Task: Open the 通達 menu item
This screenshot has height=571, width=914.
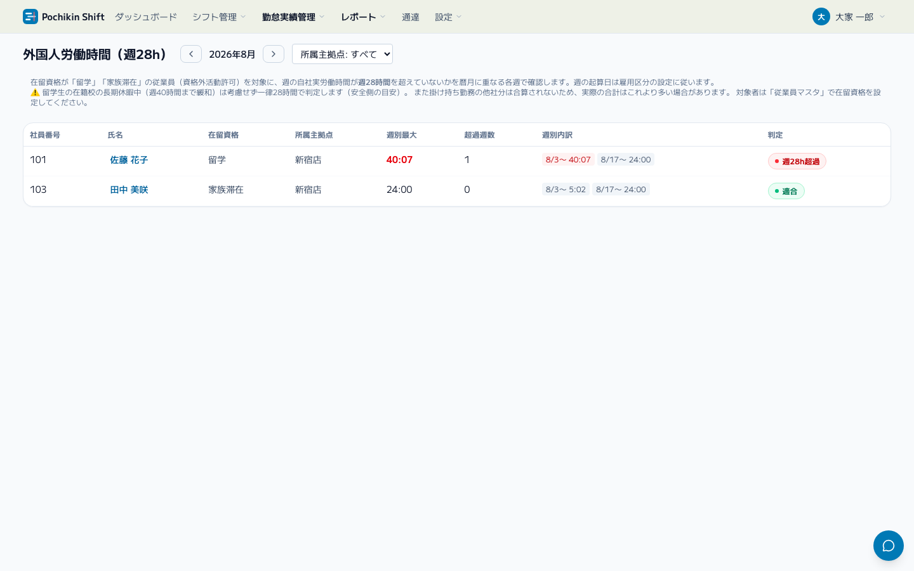Action: tap(411, 17)
